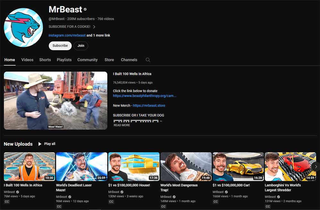Click featured video title I Built 100 Wells
Image resolution: width=320 pixels, height=210 pixels.
[132, 74]
